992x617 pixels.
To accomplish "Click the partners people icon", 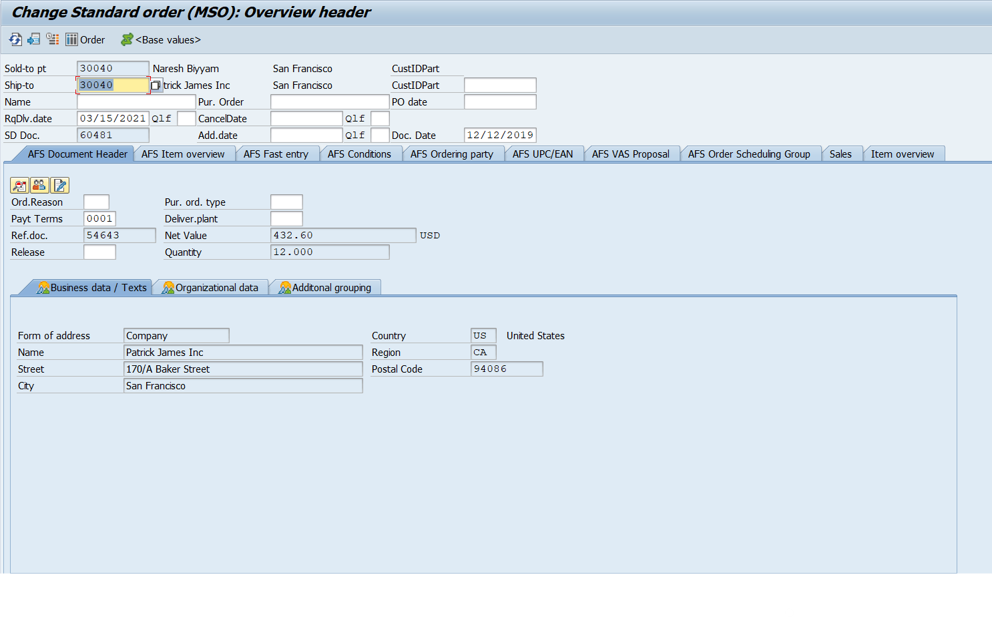I will point(39,186).
